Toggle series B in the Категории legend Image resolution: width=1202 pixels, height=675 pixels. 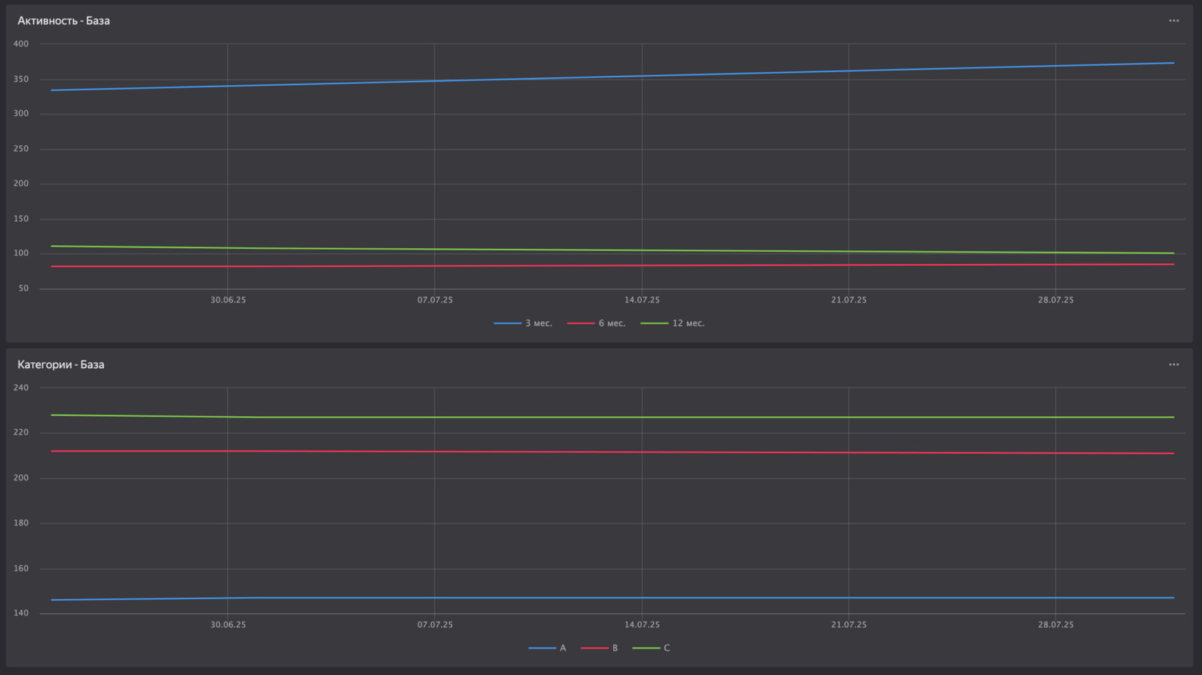(x=599, y=648)
